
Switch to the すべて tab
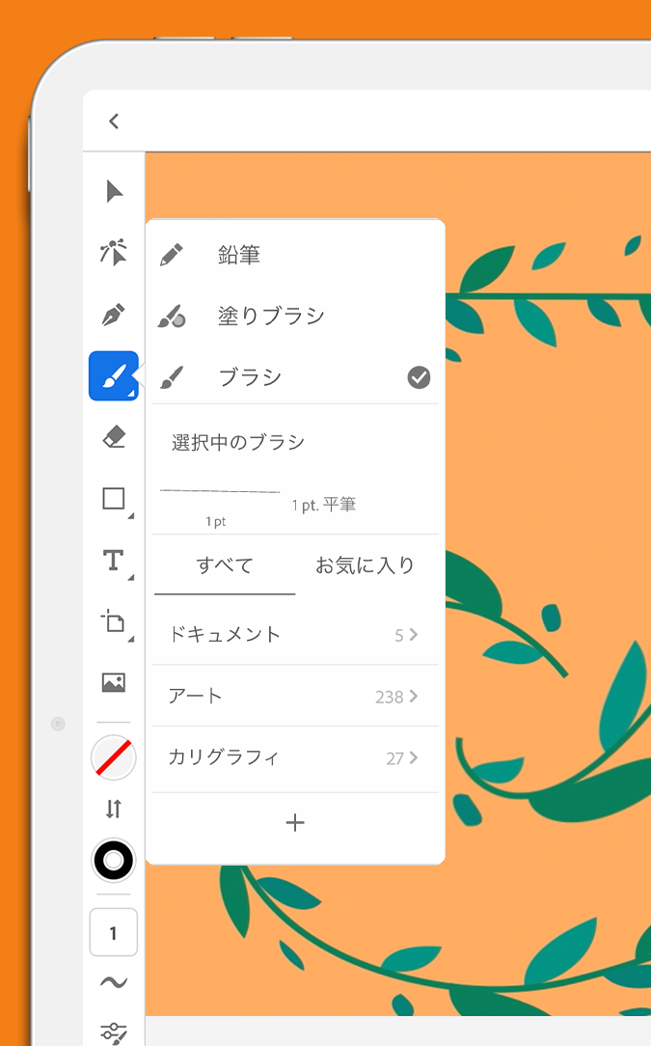tap(225, 565)
